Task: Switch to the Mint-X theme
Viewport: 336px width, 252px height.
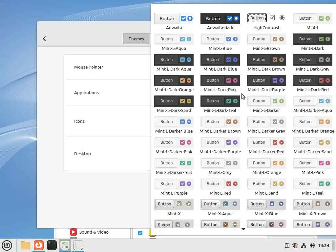Action: pos(174,207)
